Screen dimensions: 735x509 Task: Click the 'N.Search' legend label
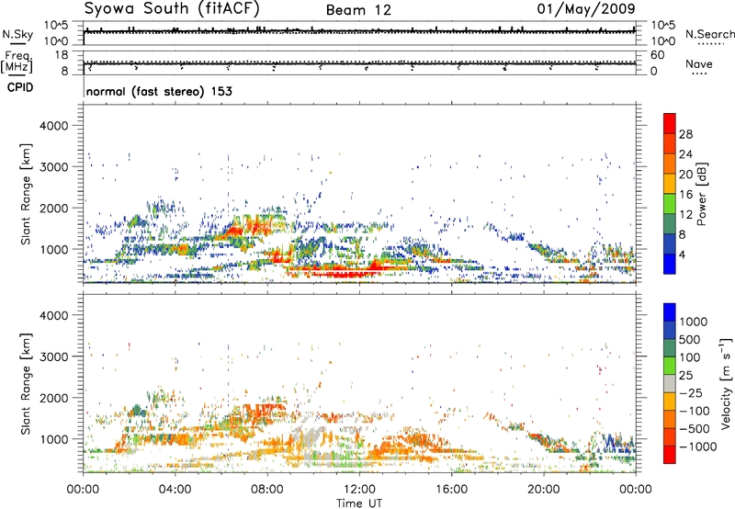pyautogui.click(x=709, y=34)
